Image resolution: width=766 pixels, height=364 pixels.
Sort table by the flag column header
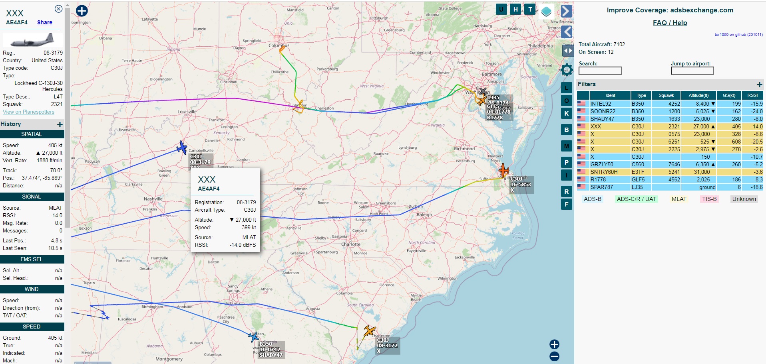pos(583,95)
